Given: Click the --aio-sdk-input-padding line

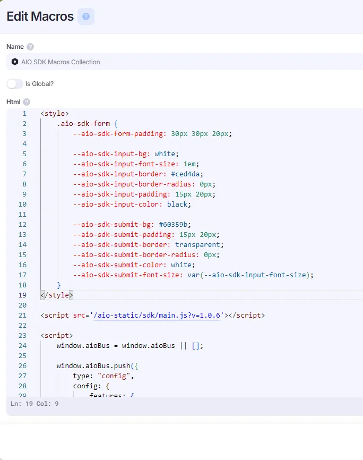Looking at the screenshot, I should 144,194.
